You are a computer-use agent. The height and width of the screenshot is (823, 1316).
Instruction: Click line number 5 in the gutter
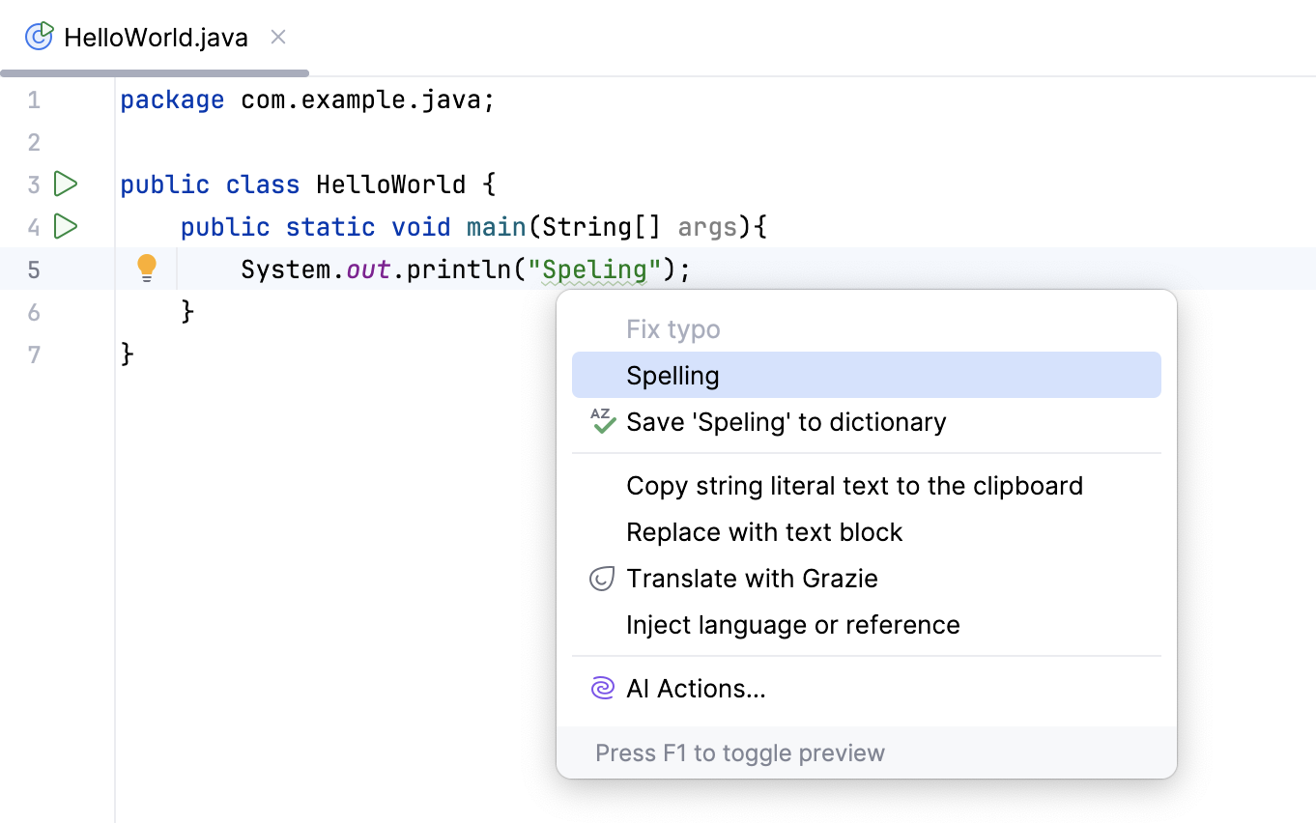coord(34,269)
